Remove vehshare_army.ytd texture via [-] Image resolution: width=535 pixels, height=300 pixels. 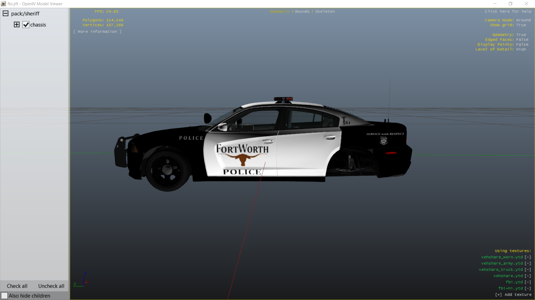click(528, 263)
